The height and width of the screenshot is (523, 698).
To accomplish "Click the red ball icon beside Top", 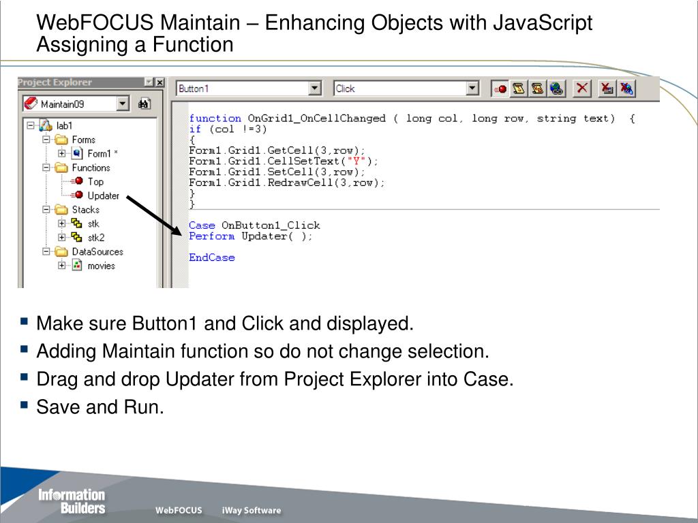I will point(77,181).
